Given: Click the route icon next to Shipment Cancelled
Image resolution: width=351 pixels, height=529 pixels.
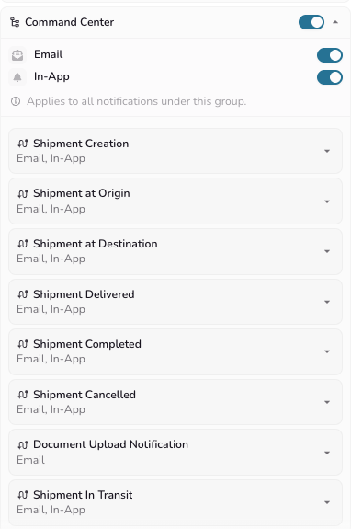Looking at the screenshot, I should pyautogui.click(x=23, y=395).
